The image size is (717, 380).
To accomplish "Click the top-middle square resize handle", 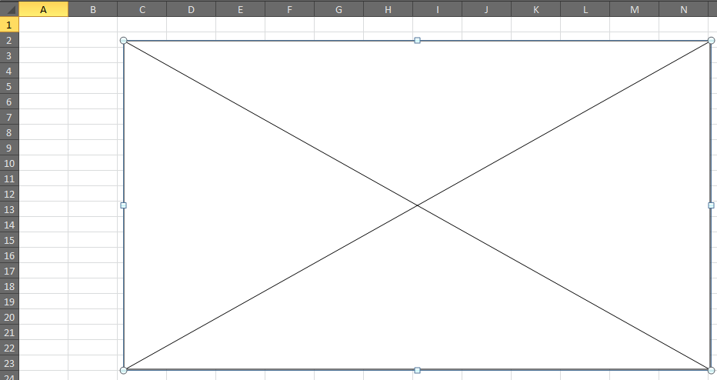I will tap(417, 40).
